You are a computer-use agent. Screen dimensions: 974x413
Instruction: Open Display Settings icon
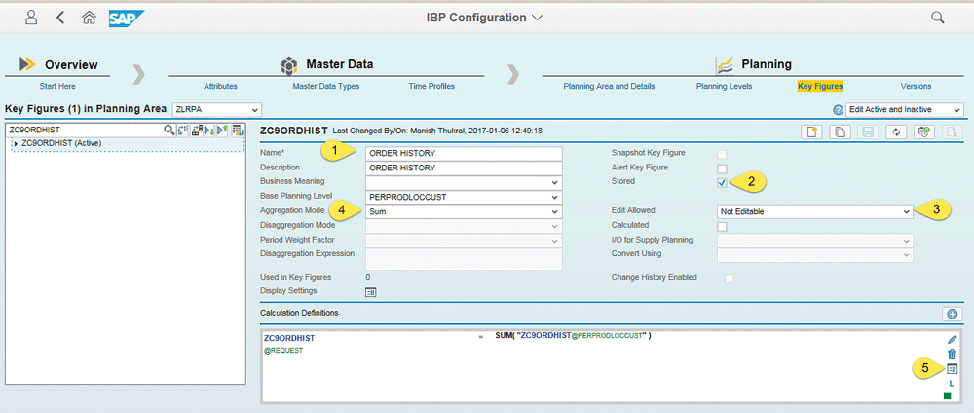coord(371,292)
